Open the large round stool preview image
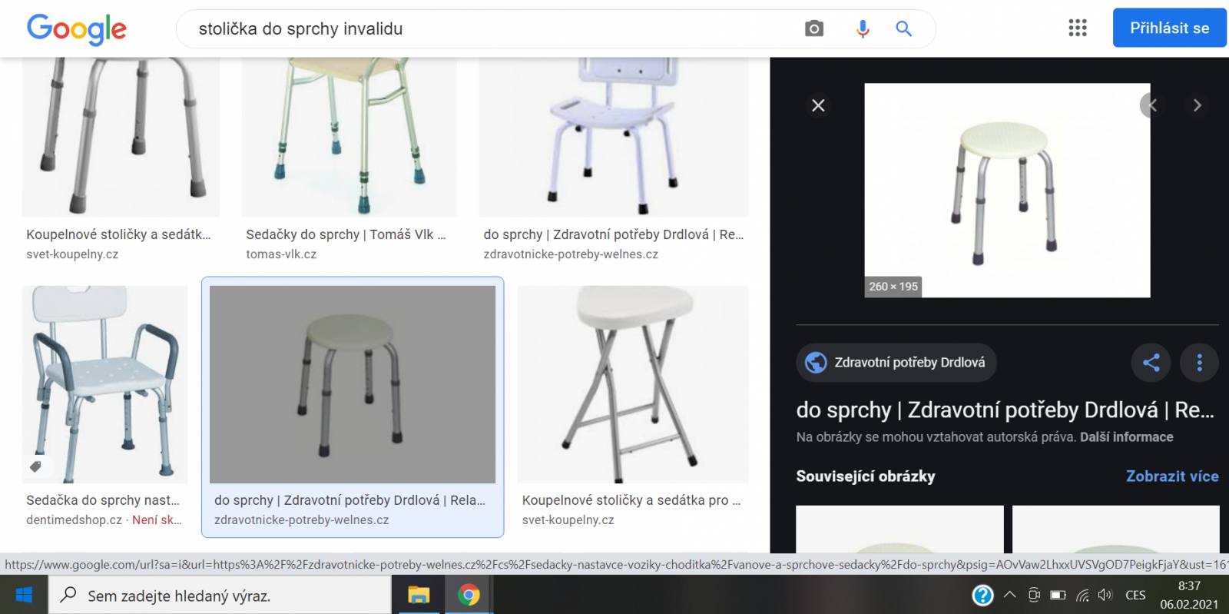Viewport: 1229px width, 614px height. [x=1007, y=190]
